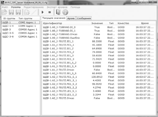Sort by the Время column header

[x=145, y=23]
